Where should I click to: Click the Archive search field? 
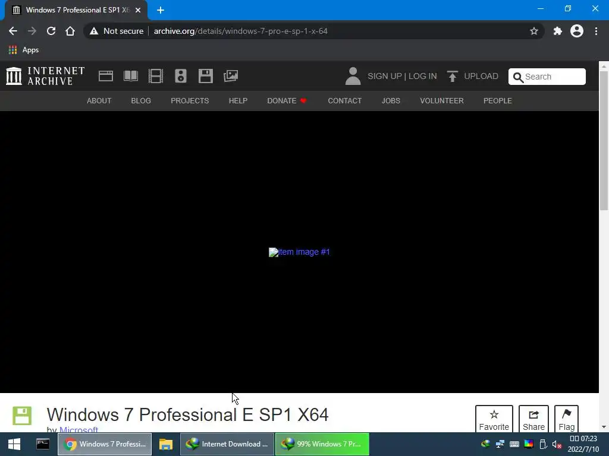[x=547, y=77]
